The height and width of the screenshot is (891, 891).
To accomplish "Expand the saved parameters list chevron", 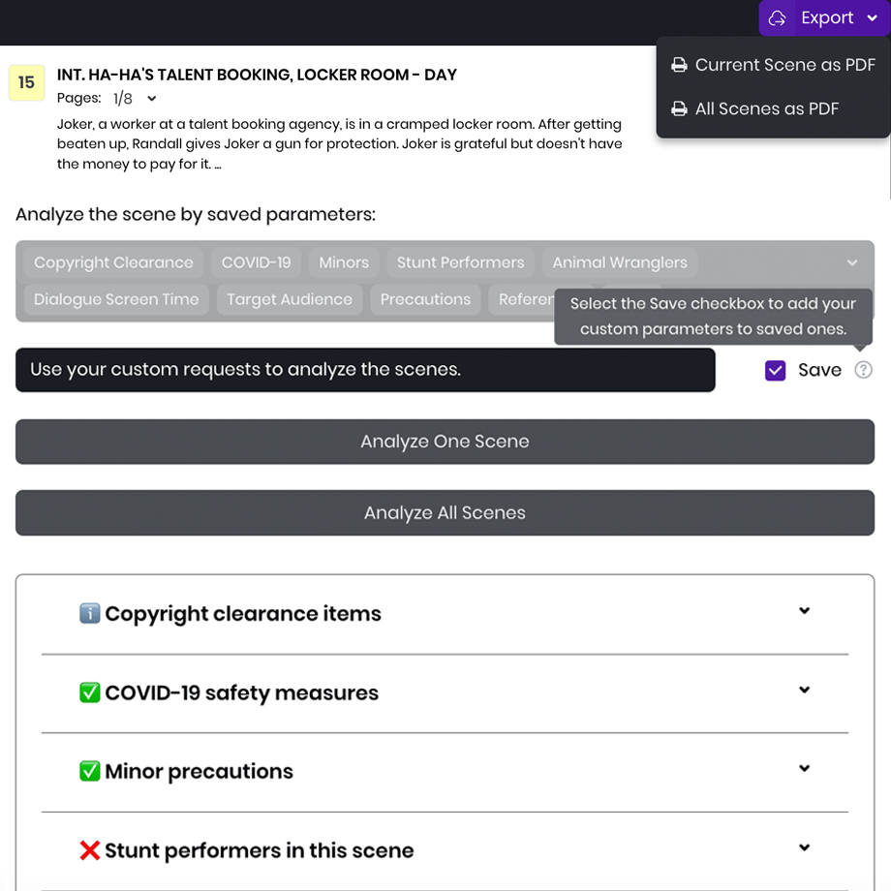I will pos(852,262).
